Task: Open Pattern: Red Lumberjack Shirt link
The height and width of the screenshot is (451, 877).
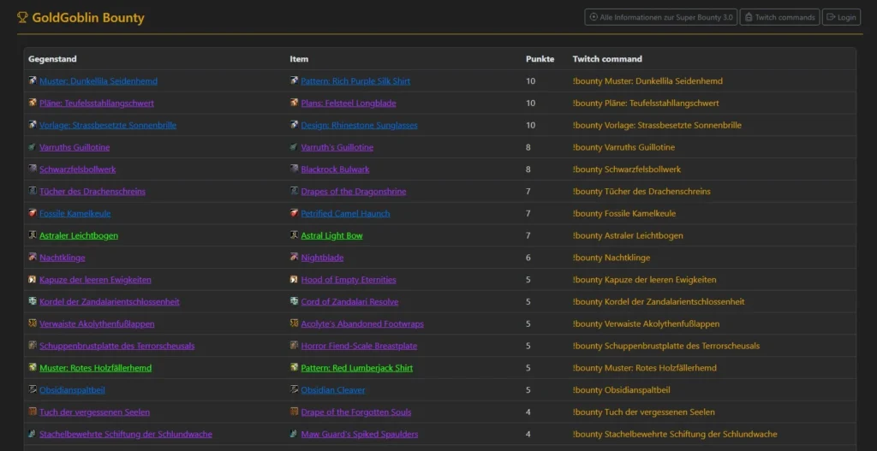Action: pos(357,368)
